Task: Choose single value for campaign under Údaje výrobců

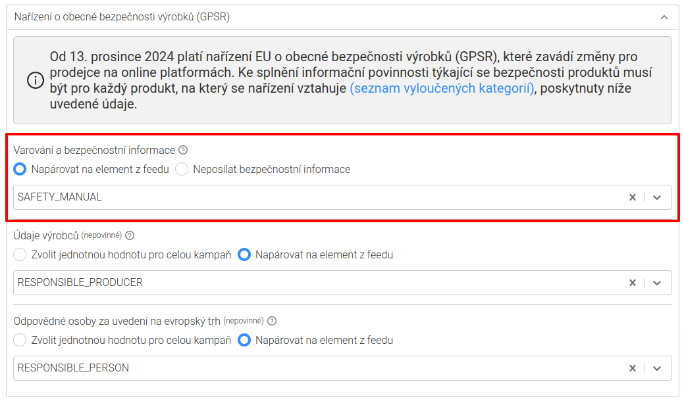Action: 20,254
